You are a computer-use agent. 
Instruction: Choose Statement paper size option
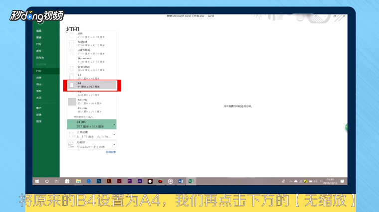pos(92,60)
